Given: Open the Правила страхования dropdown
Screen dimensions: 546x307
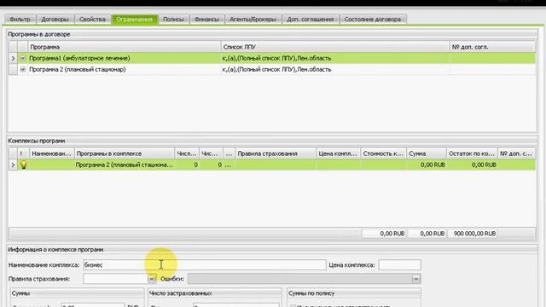Looking at the screenshot, I should click(152, 279).
